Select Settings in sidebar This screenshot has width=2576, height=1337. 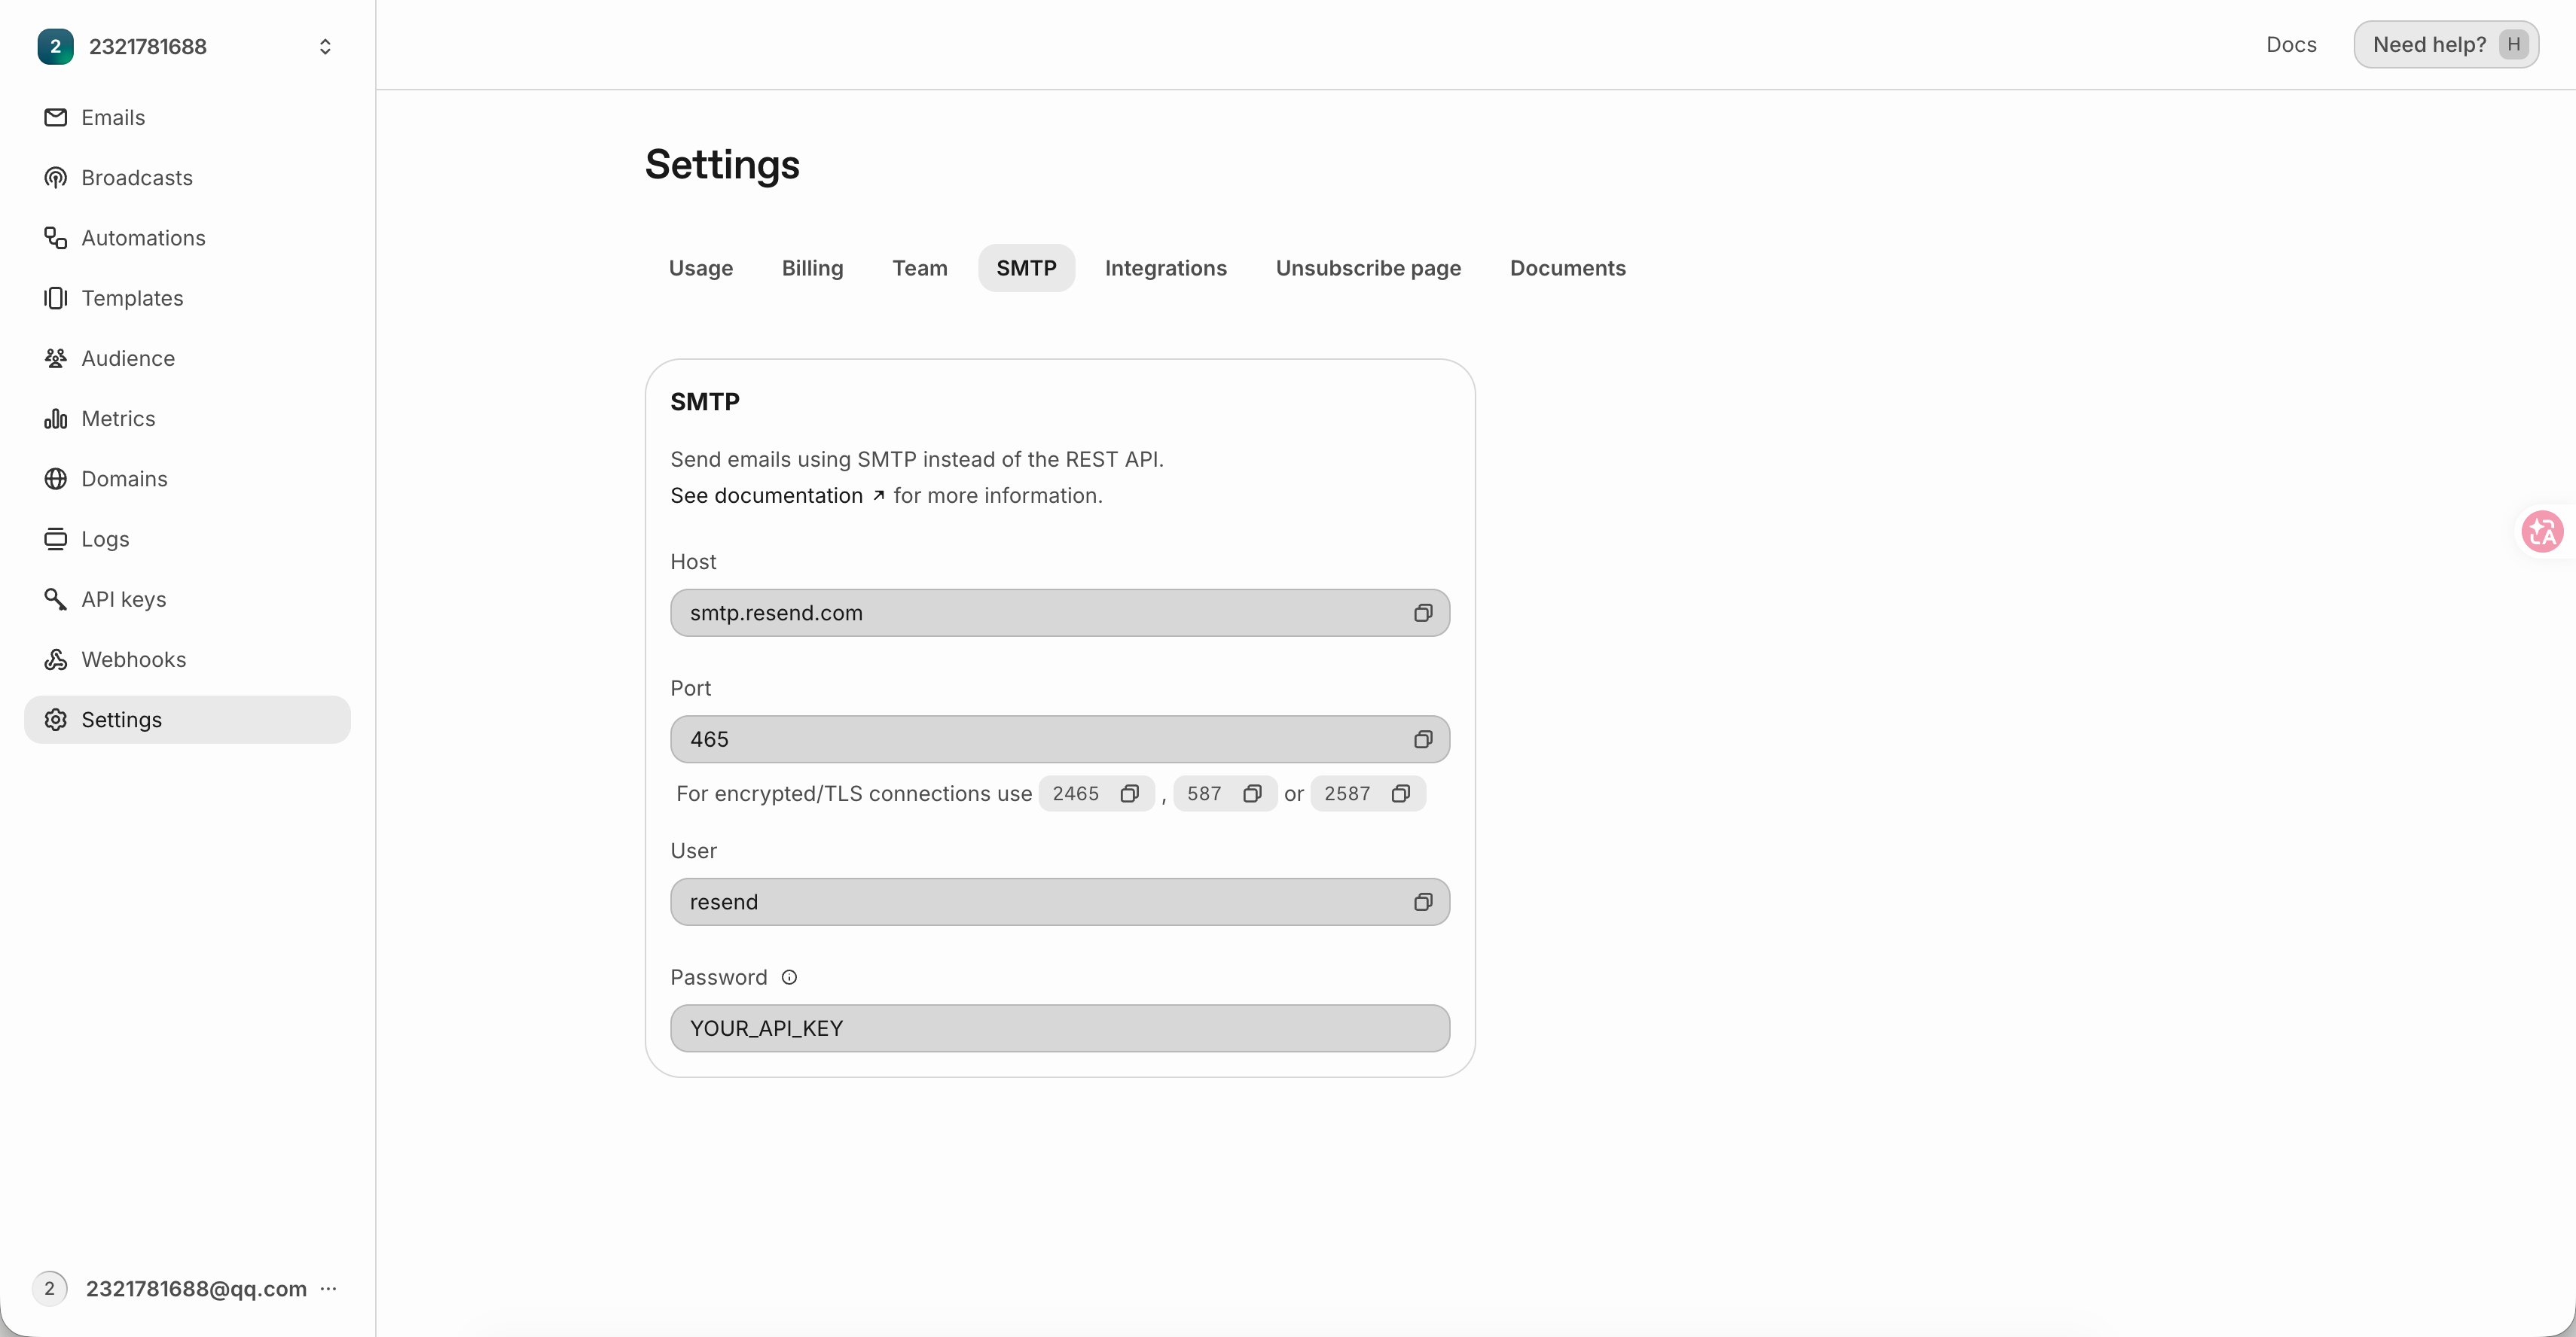point(187,720)
